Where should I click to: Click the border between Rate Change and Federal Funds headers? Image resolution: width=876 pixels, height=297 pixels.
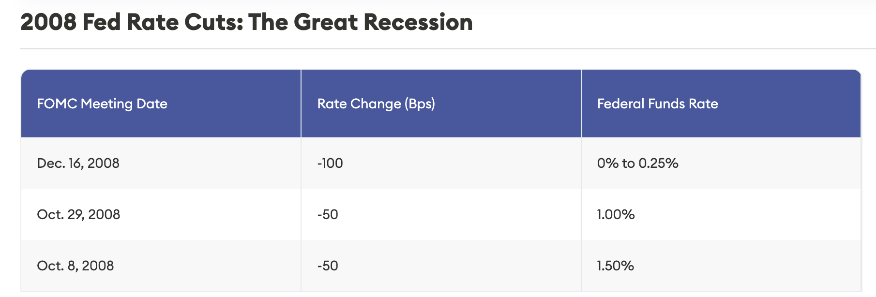[581, 104]
